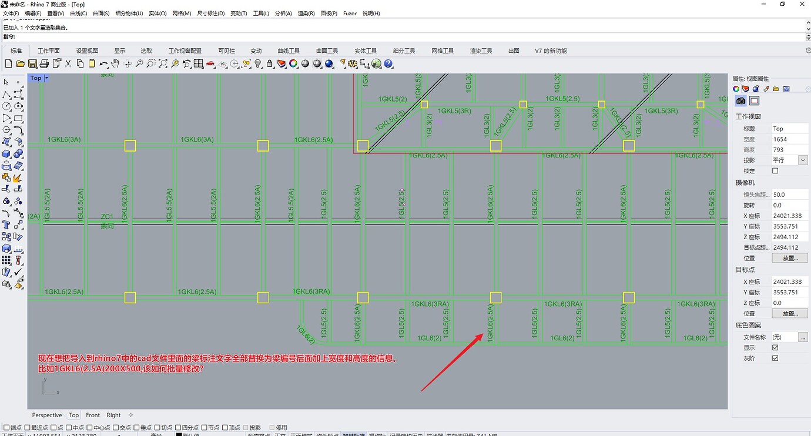The width and height of the screenshot is (811, 436).
Task: Switch to the Right viewport tab
Action: pyautogui.click(x=113, y=415)
